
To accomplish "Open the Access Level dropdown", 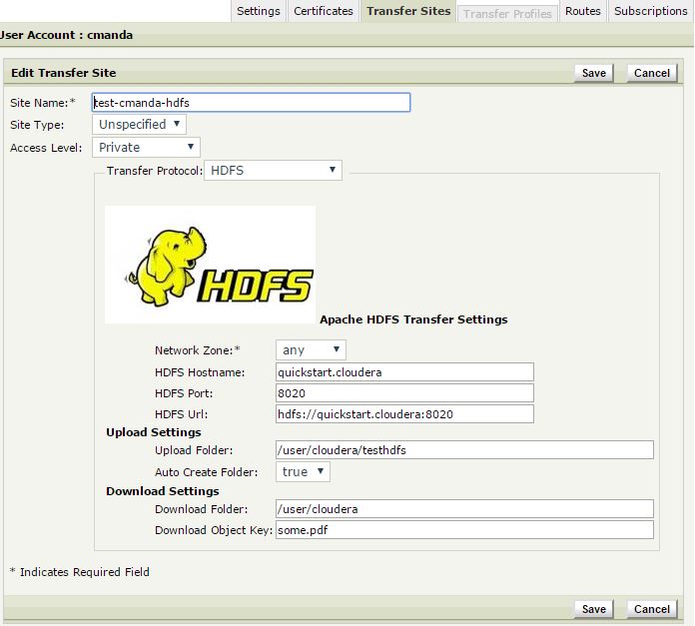I will 146,148.
